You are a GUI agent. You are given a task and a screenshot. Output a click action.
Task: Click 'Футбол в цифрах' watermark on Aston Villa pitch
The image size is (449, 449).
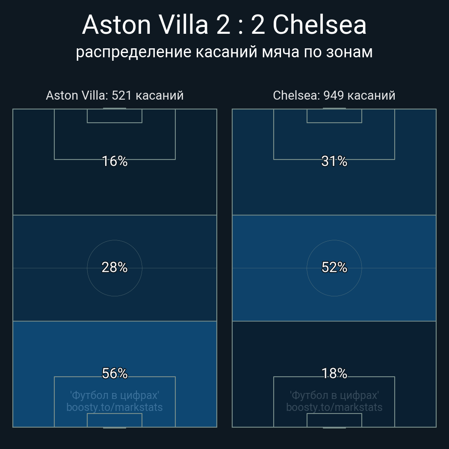coord(115,395)
